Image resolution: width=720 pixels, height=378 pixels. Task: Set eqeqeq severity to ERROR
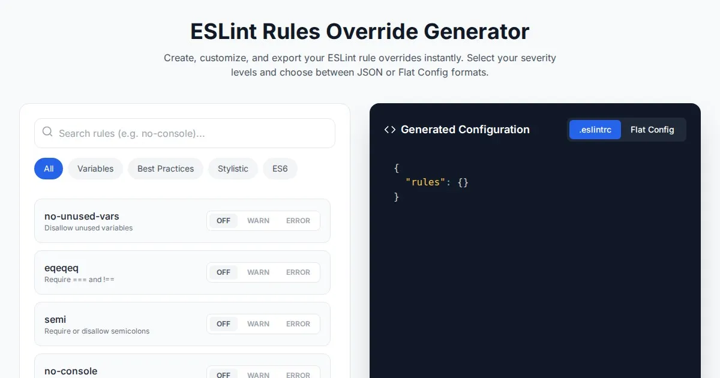pyautogui.click(x=298, y=272)
